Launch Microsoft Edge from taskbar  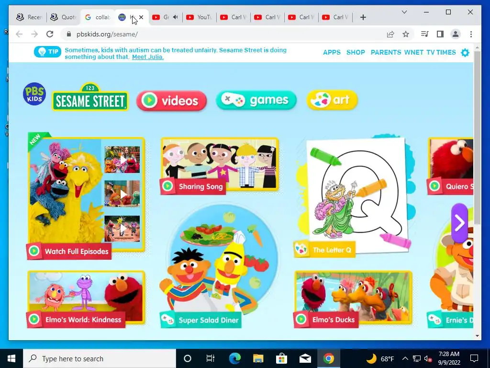click(x=235, y=358)
